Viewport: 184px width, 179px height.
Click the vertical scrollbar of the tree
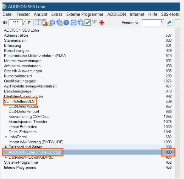(x=177, y=103)
